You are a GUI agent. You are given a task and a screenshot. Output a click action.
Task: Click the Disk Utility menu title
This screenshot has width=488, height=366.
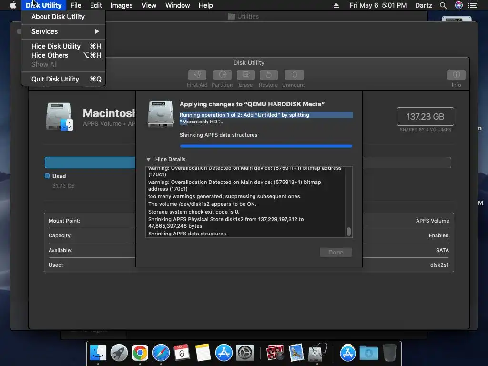(43, 5)
